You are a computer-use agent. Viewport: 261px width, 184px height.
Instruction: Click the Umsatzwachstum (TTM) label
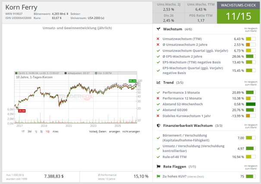click(182, 39)
